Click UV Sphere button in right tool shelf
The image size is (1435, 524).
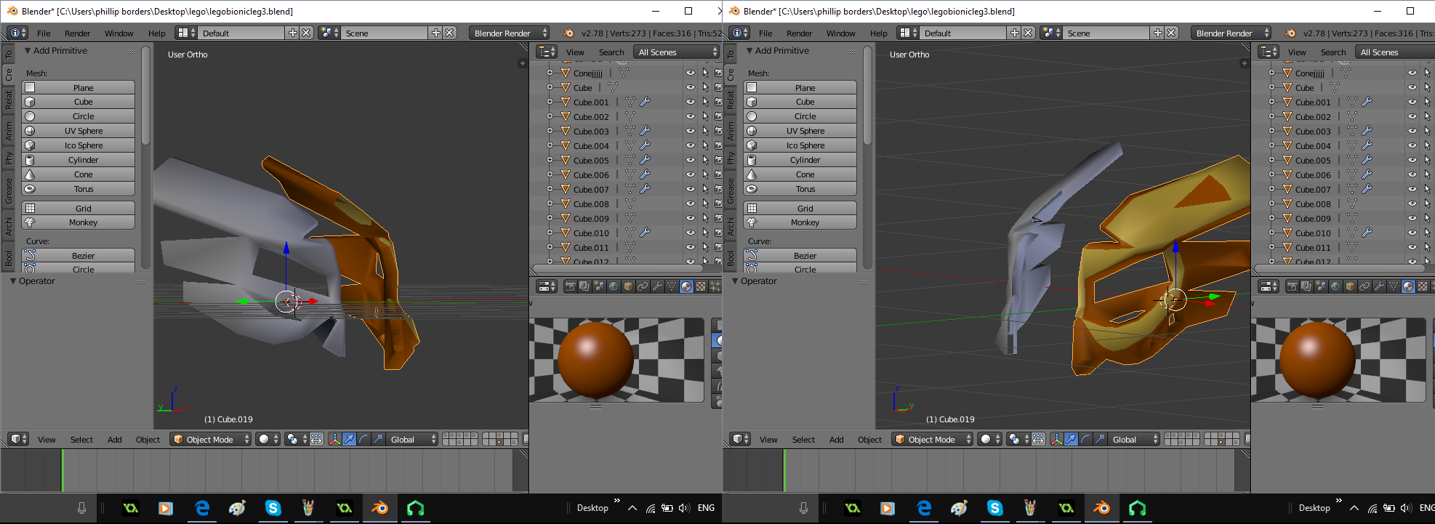pos(805,131)
